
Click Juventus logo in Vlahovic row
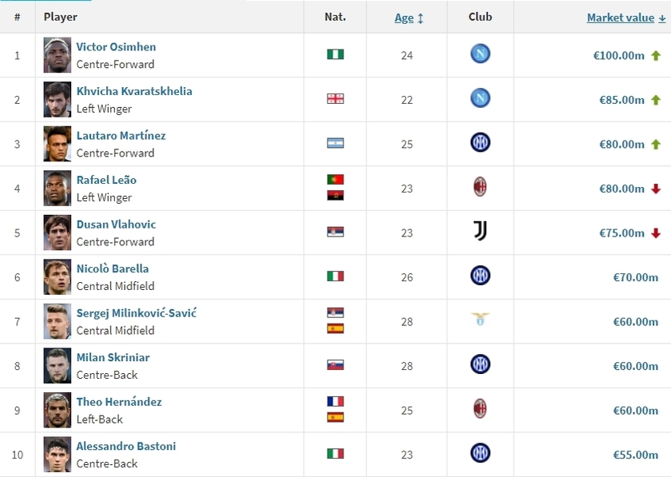480,231
